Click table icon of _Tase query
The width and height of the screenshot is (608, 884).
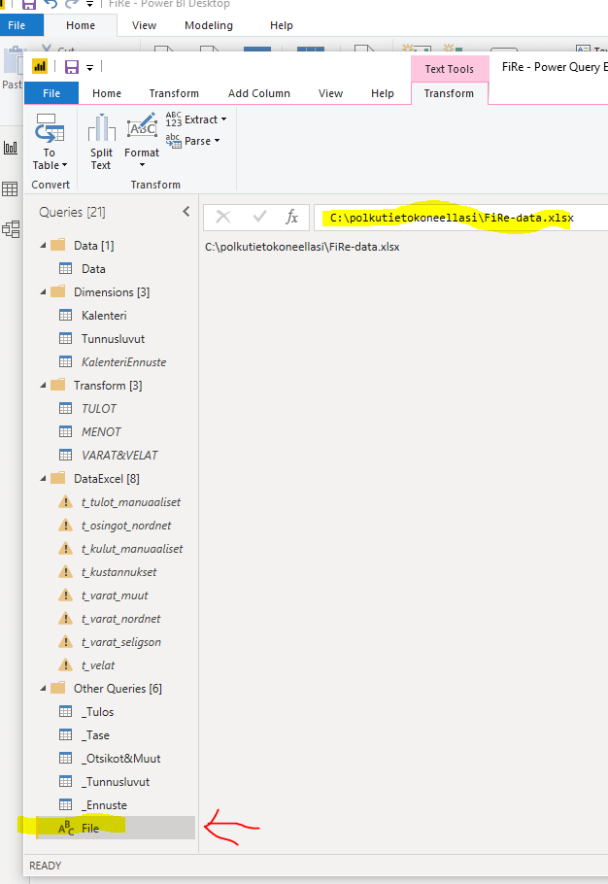(x=65, y=735)
